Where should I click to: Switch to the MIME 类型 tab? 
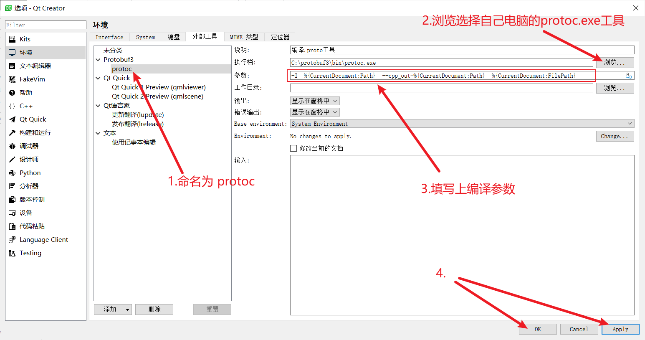coord(244,37)
